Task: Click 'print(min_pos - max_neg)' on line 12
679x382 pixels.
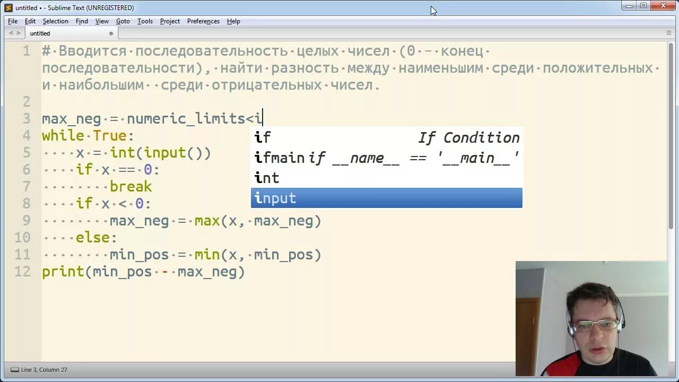Action: [x=144, y=272]
